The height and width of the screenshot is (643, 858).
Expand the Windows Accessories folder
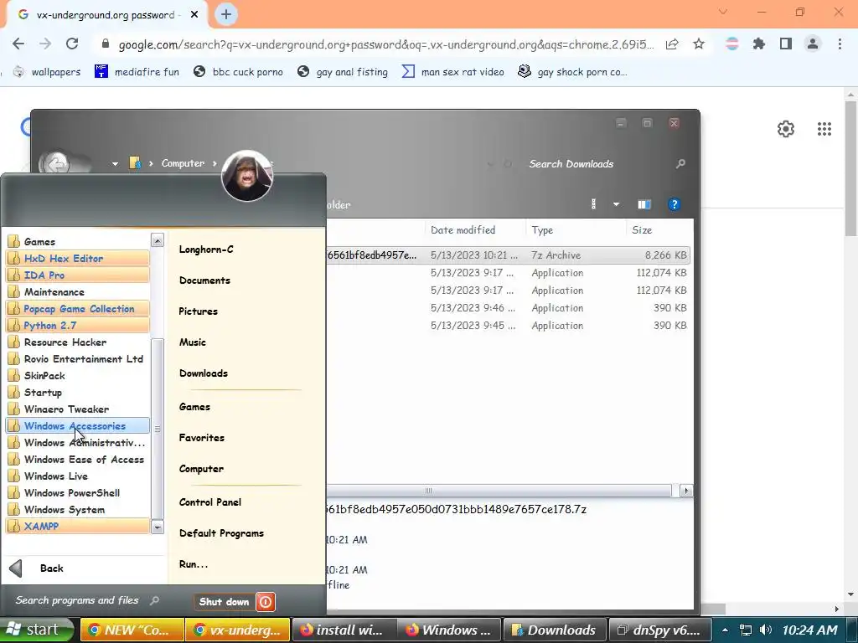point(77,426)
